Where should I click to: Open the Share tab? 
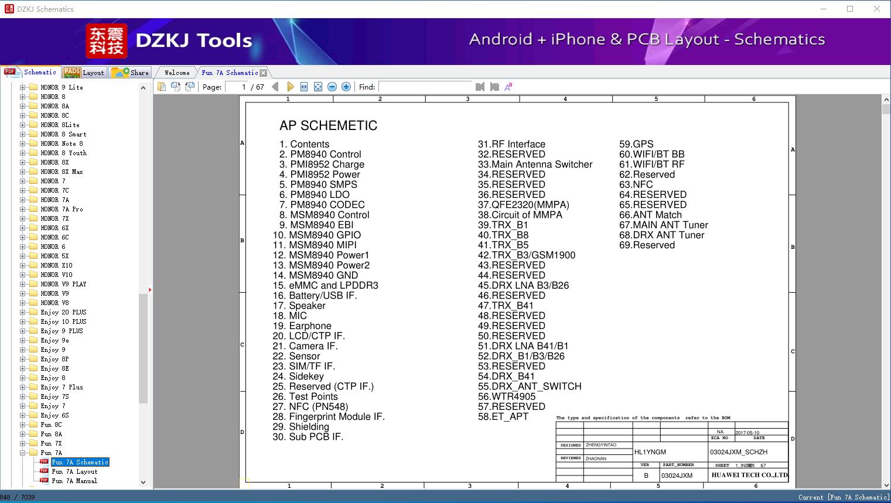tap(131, 73)
